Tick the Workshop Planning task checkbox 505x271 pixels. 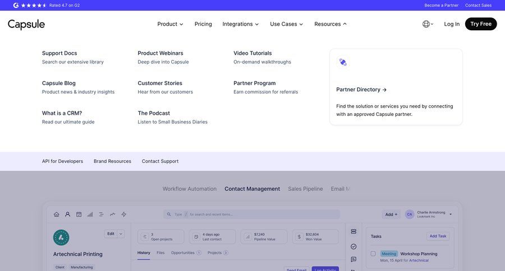373,254
